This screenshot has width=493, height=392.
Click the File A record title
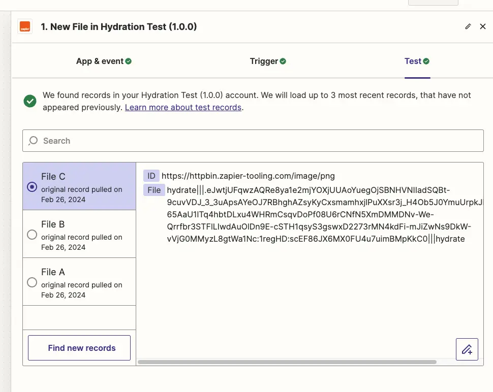(x=53, y=272)
